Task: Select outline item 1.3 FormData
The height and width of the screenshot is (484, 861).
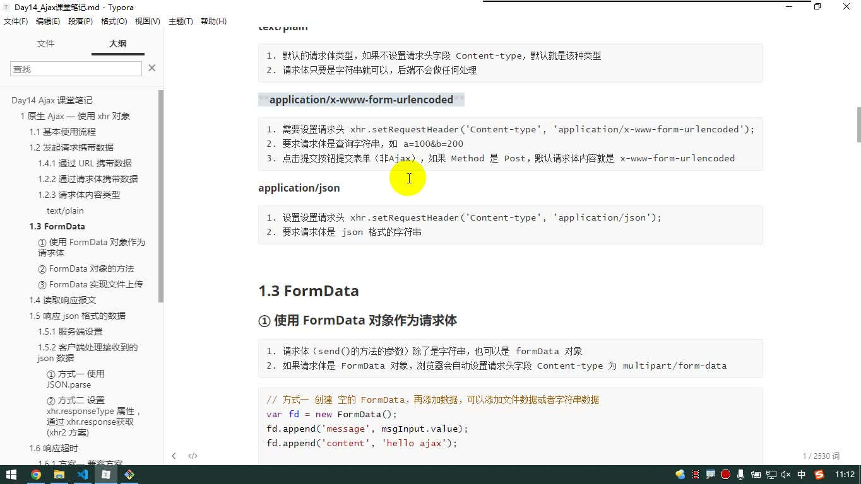Action: 57,226
